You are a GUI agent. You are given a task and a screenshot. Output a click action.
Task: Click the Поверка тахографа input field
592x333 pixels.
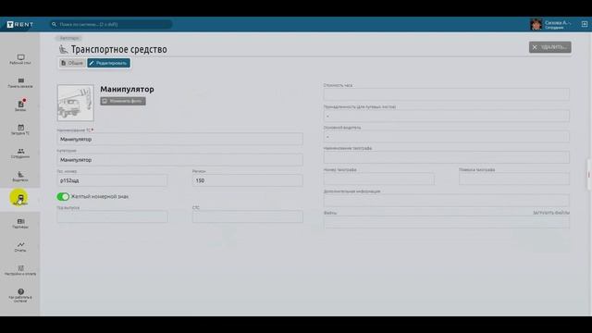(x=514, y=179)
